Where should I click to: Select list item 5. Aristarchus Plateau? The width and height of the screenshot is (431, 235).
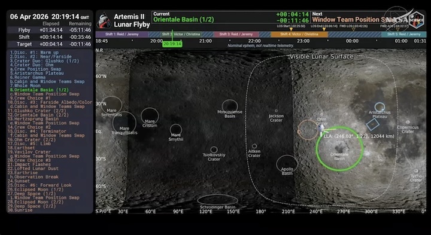37,74
